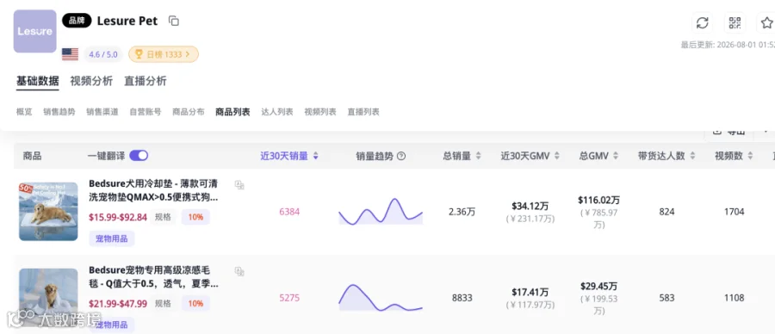This screenshot has height=334, width=775.
Task: Favorite the brand with star icon
Action: tap(766, 22)
